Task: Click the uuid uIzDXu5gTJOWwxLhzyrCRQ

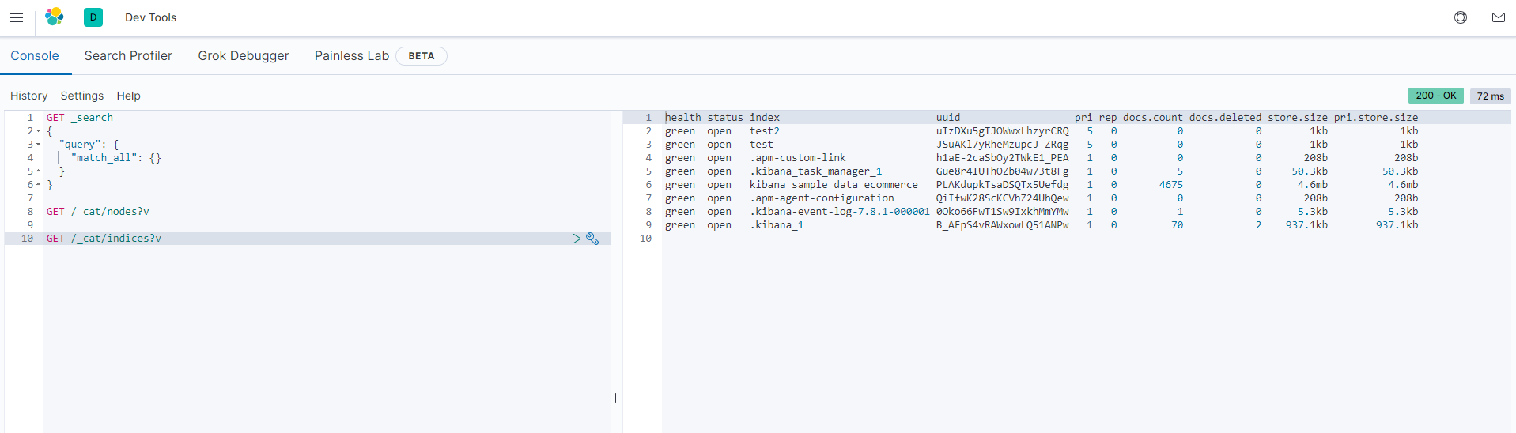Action: (1003, 131)
